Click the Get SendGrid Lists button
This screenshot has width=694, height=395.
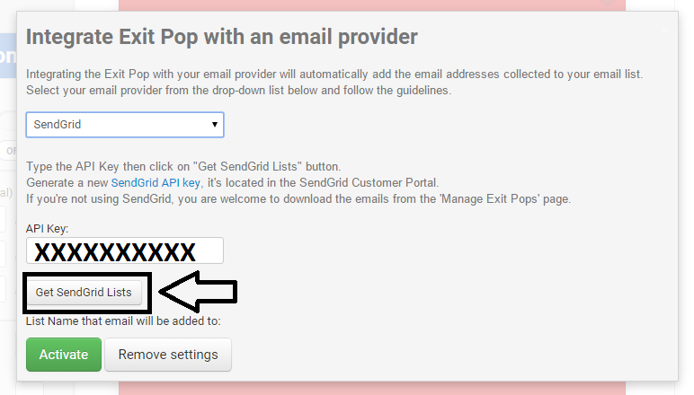tap(83, 292)
